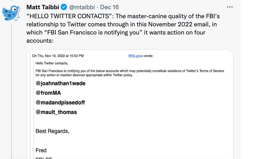Visit the Matt Taibbi display name link
This screenshot has width=259, height=159.
(x=43, y=7)
